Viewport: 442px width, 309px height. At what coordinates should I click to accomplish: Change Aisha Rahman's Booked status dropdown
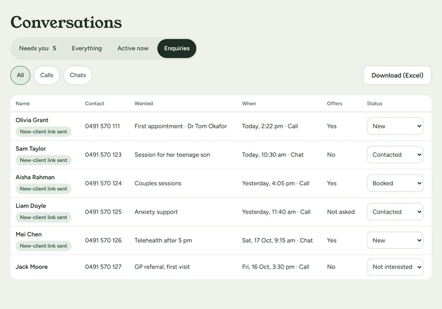395,183
